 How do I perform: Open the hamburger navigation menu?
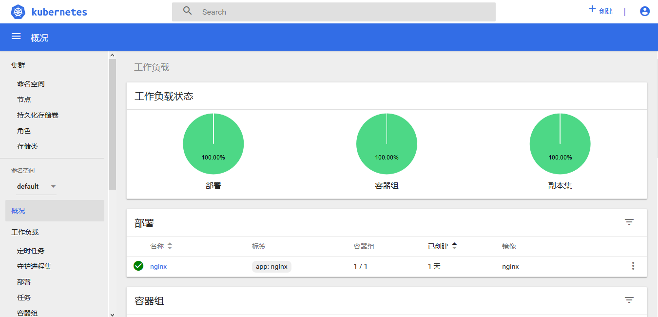pos(16,37)
